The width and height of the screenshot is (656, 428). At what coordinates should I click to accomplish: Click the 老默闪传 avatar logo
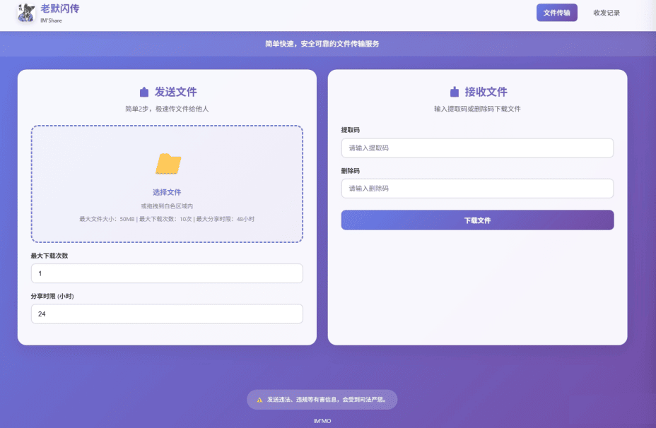[x=26, y=13]
